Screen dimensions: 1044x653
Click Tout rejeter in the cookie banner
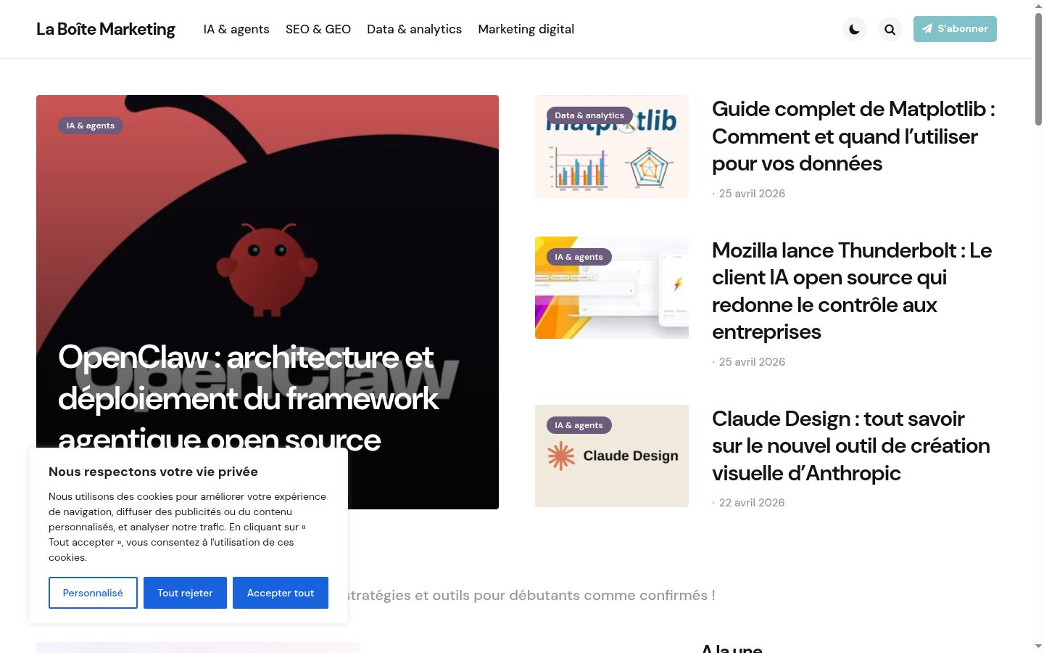click(185, 593)
